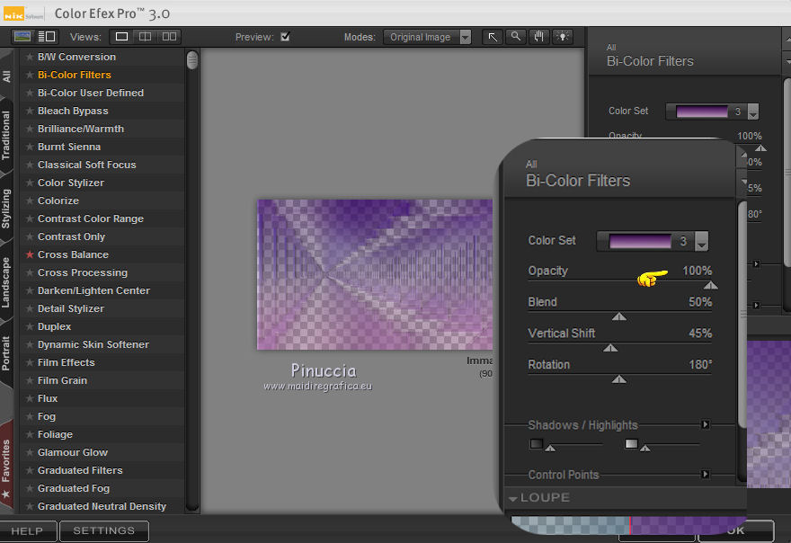791x543 pixels.
Task: Favorite Film Grain with its star
Action: coord(30,380)
